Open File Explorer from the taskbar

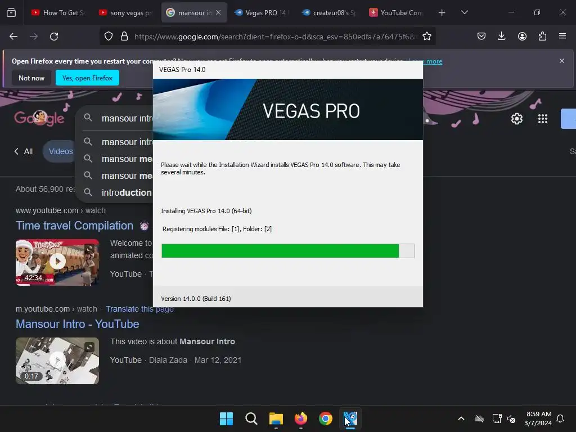click(276, 418)
